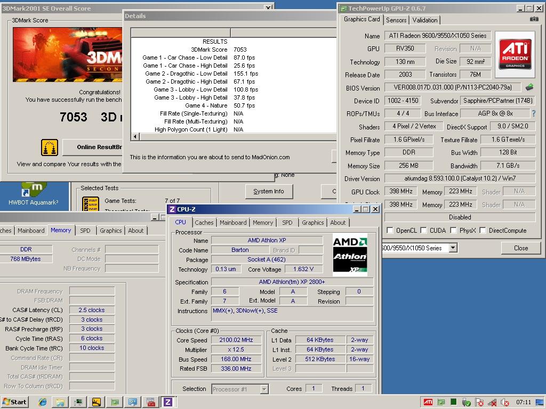
Task: Click '3DMark Score 7053' result row
Action: (x=234, y=50)
